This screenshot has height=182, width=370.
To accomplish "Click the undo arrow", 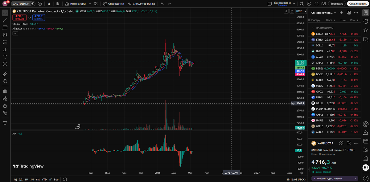I will coord(162,4).
